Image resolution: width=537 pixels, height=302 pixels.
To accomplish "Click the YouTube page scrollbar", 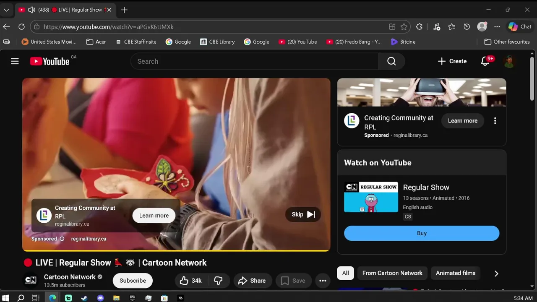I will point(532,79).
